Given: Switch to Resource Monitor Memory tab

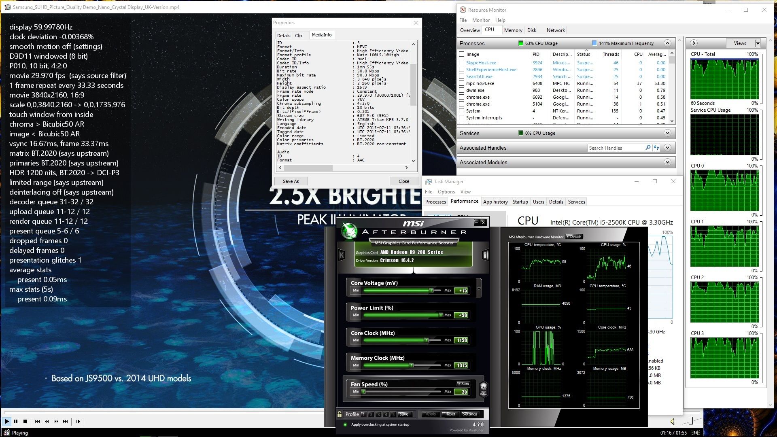Looking at the screenshot, I should pyautogui.click(x=513, y=30).
